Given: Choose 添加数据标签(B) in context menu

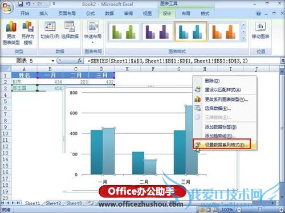Looking at the screenshot, I should [x=225, y=127].
